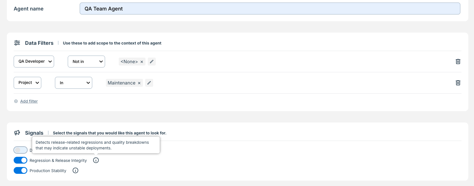Screen dimensions: 474x186
Task: Click the Data Filters heading
Action: [x=39, y=43]
